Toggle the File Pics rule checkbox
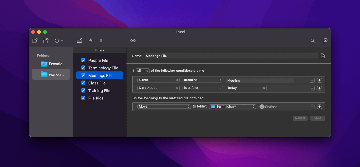The height and width of the screenshot is (167, 360). coord(83,98)
